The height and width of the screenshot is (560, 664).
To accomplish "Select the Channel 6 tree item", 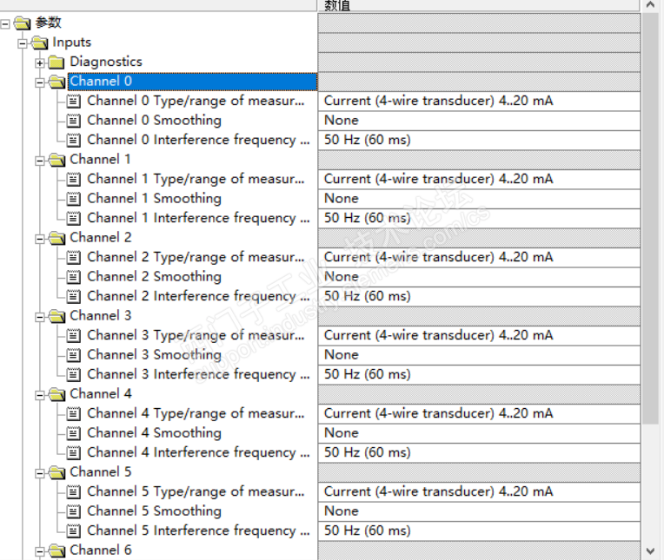I will [100, 550].
